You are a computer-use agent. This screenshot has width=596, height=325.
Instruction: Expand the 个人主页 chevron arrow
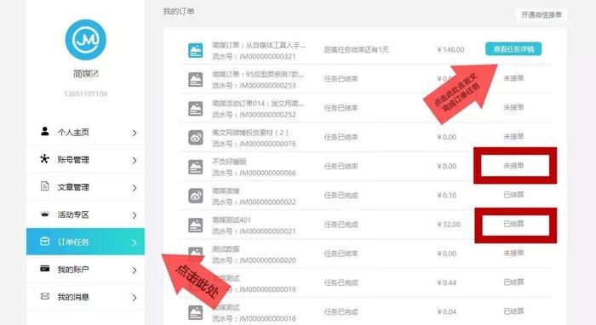click(135, 133)
